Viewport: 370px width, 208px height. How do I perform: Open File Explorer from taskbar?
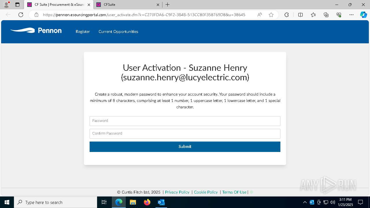[x=133, y=202]
